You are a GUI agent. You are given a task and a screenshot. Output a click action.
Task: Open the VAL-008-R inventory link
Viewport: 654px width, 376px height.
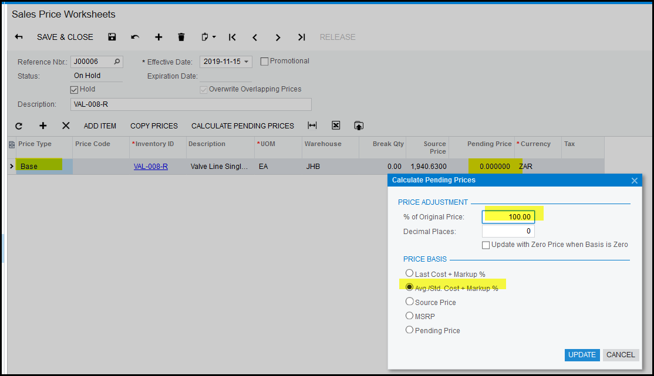pyautogui.click(x=151, y=166)
